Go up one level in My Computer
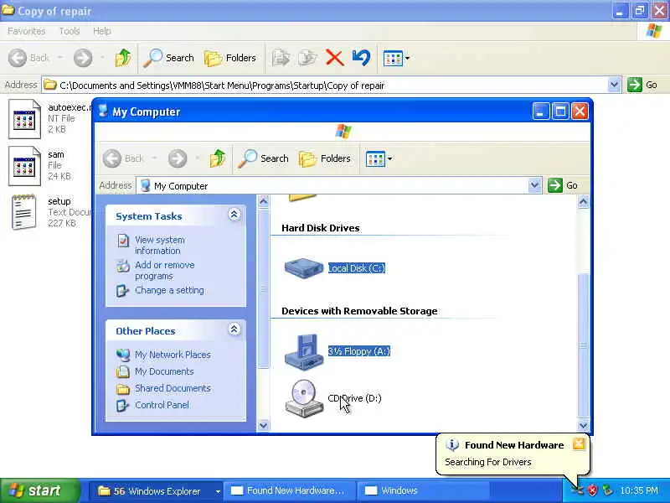Screen dimensions: 670x503 tap(218, 158)
